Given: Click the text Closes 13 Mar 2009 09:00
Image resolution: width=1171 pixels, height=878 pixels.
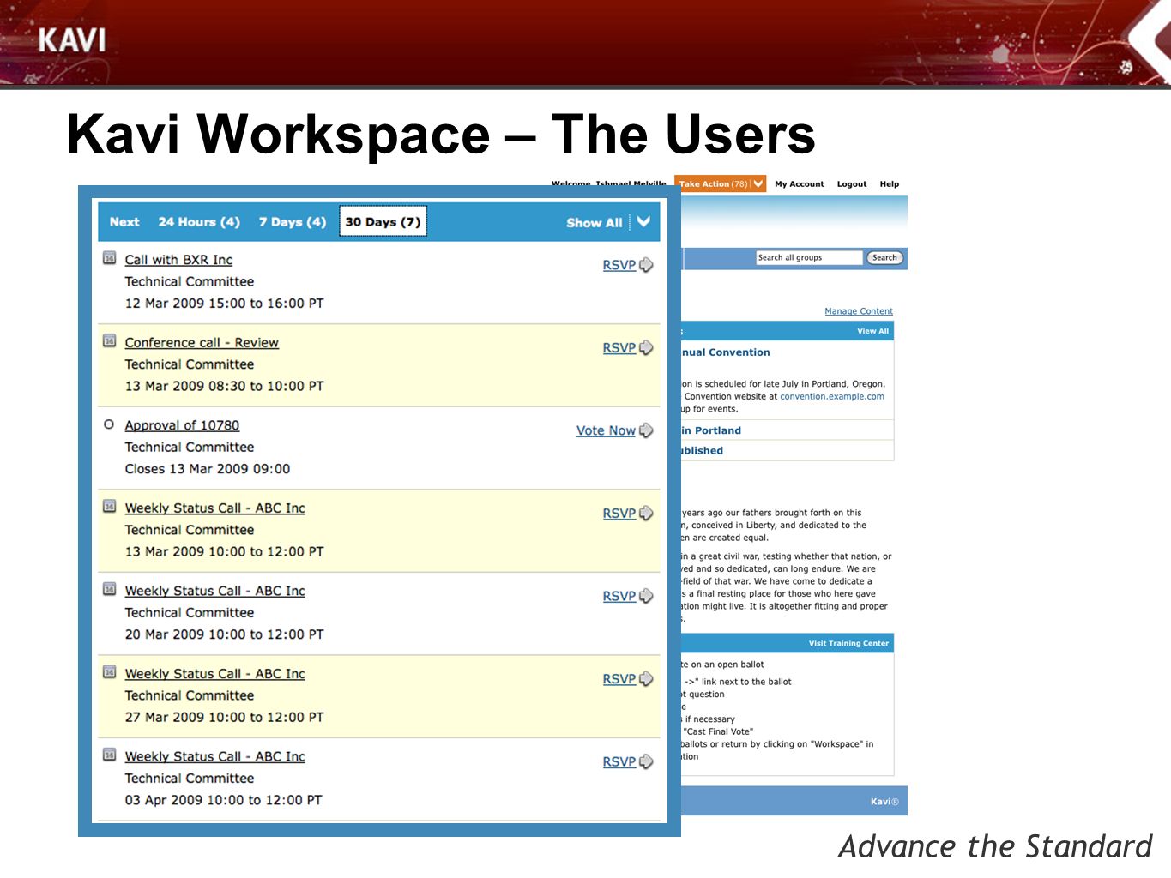Looking at the screenshot, I should click(x=208, y=469).
